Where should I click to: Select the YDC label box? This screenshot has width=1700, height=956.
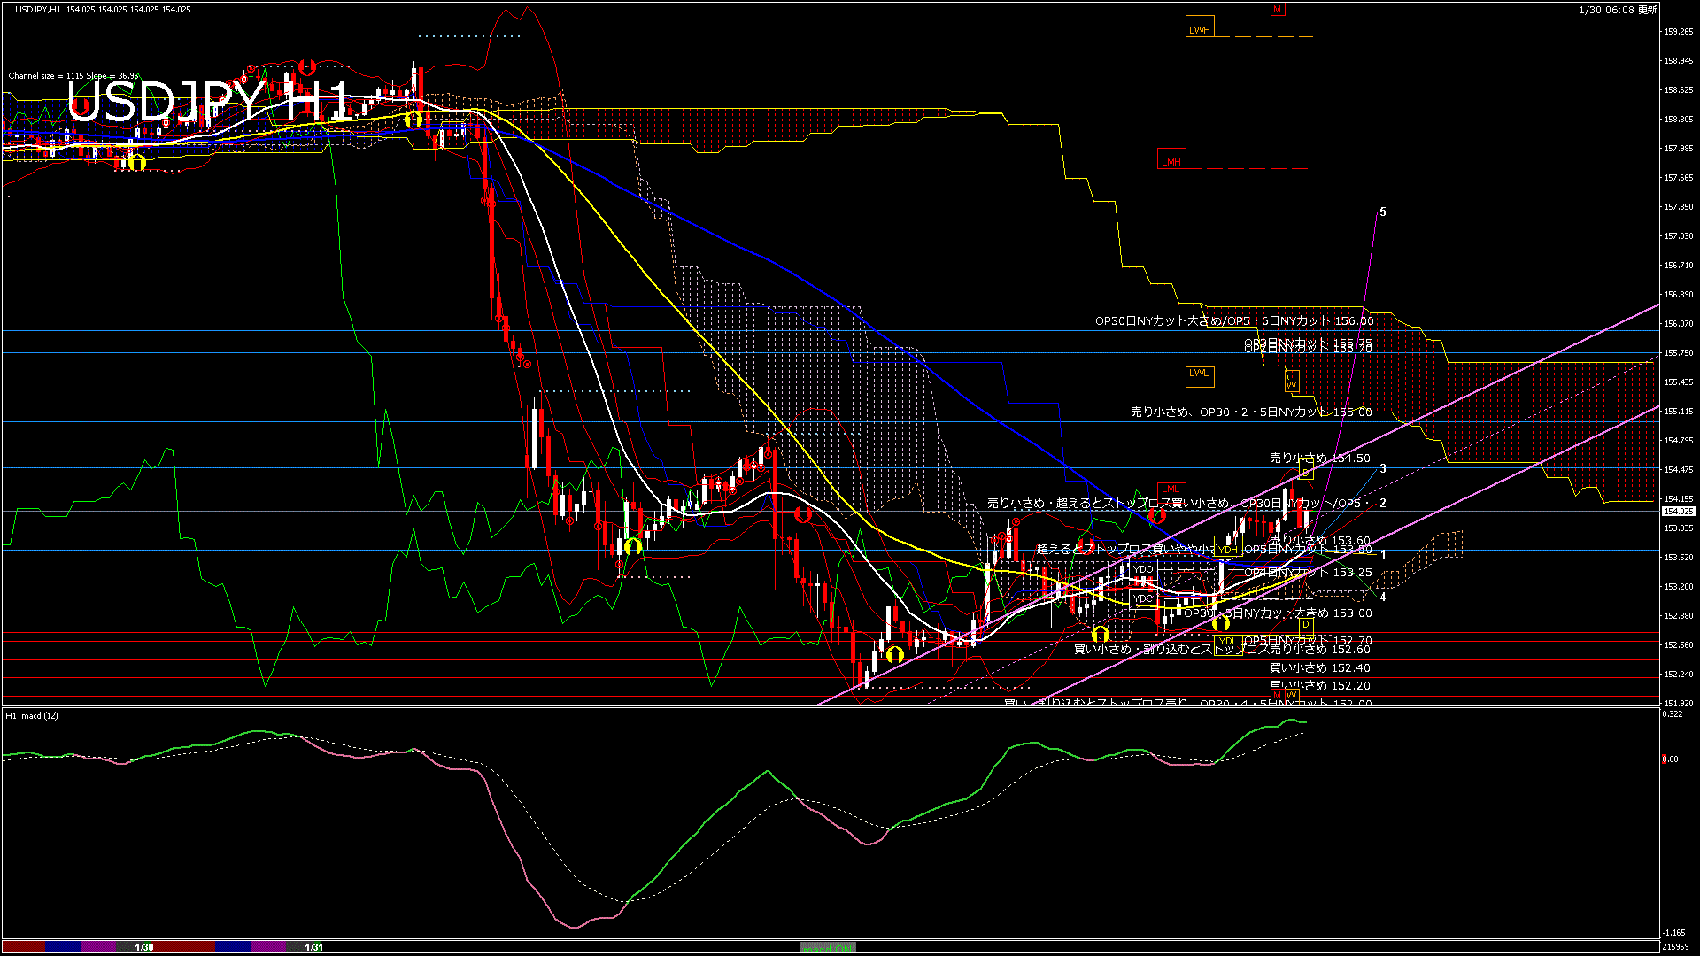pos(1143,598)
